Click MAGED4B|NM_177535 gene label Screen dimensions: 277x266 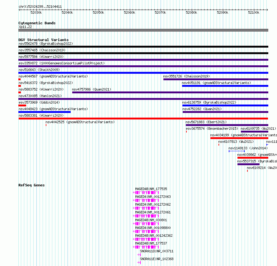(x=151, y=189)
